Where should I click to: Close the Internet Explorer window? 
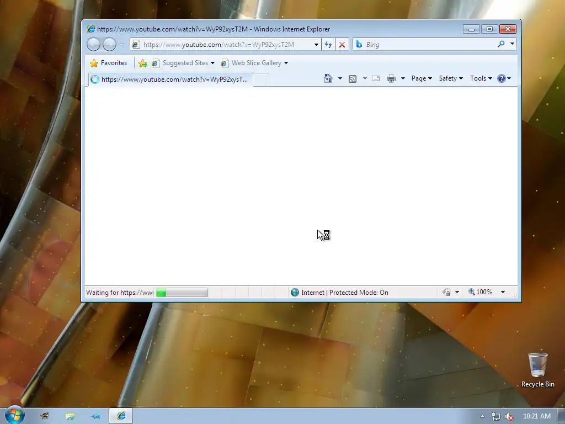[508, 29]
